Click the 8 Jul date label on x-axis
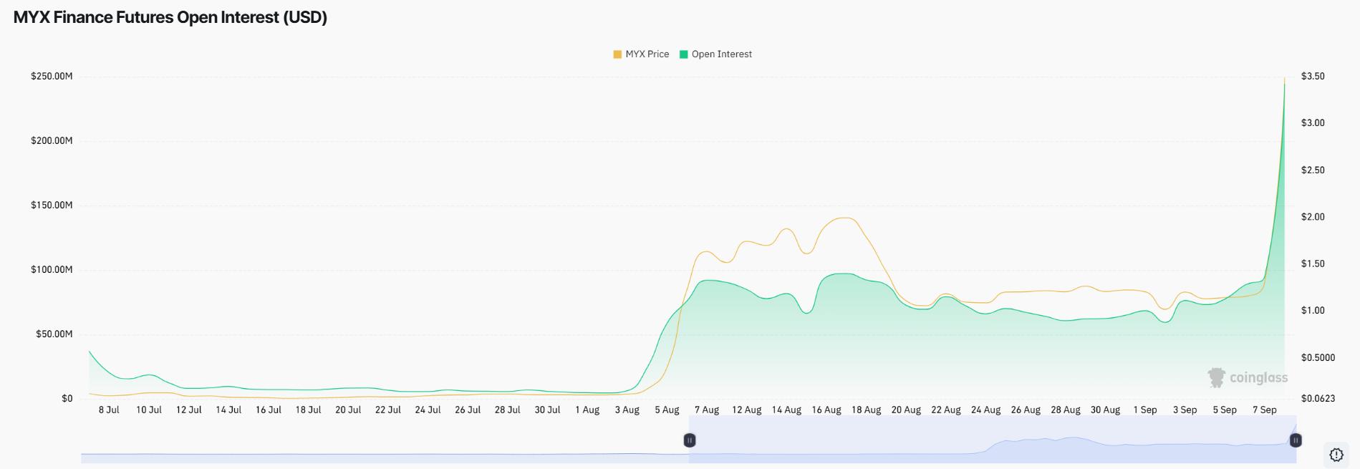1360x469 pixels. (x=109, y=410)
